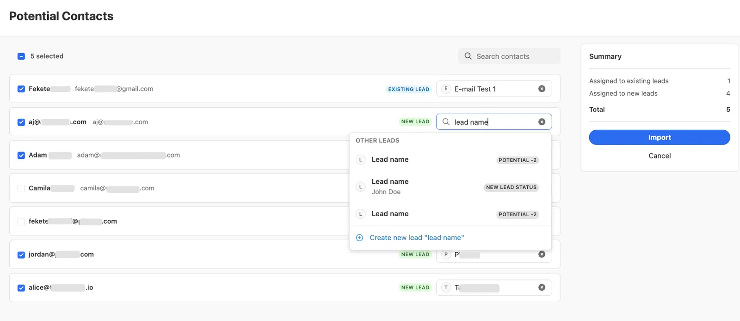Uncheck the alice@ contact checkbox
Image resolution: width=740 pixels, height=321 pixels.
21,288
